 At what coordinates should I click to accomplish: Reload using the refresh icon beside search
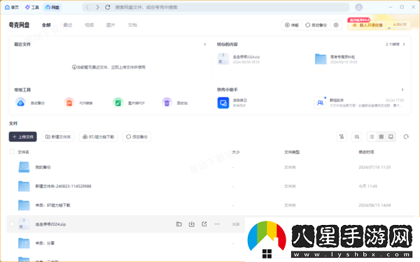[108, 7]
